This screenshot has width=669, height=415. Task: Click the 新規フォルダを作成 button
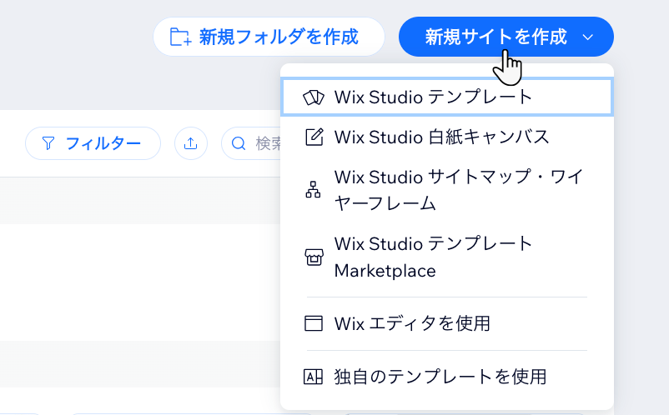point(269,37)
